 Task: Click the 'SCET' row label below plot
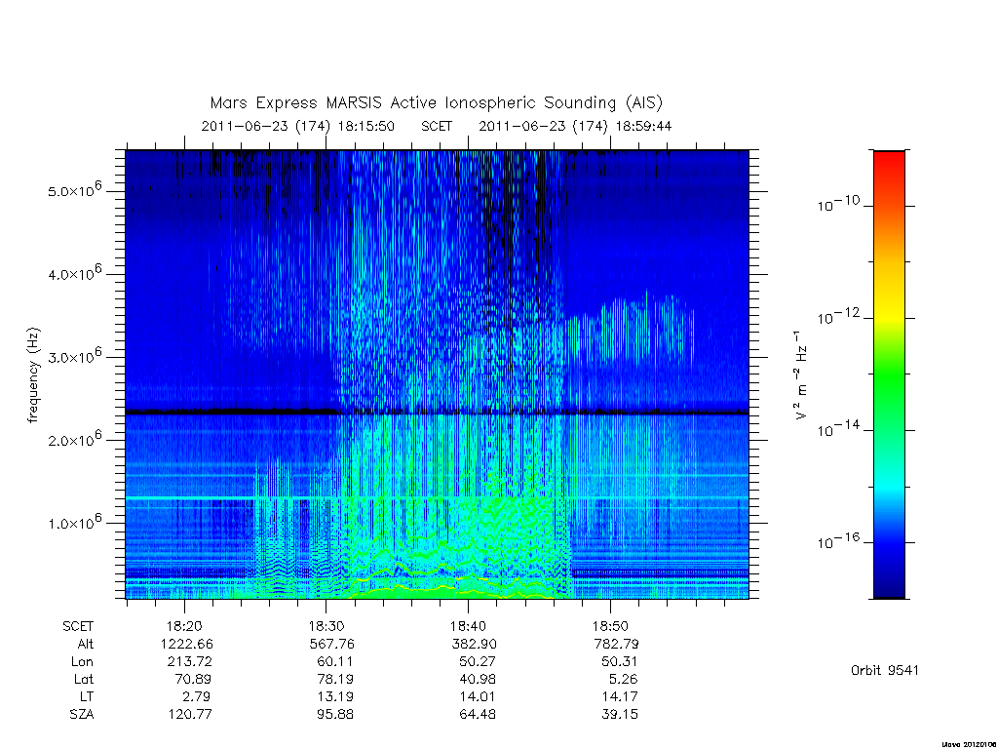78,627
